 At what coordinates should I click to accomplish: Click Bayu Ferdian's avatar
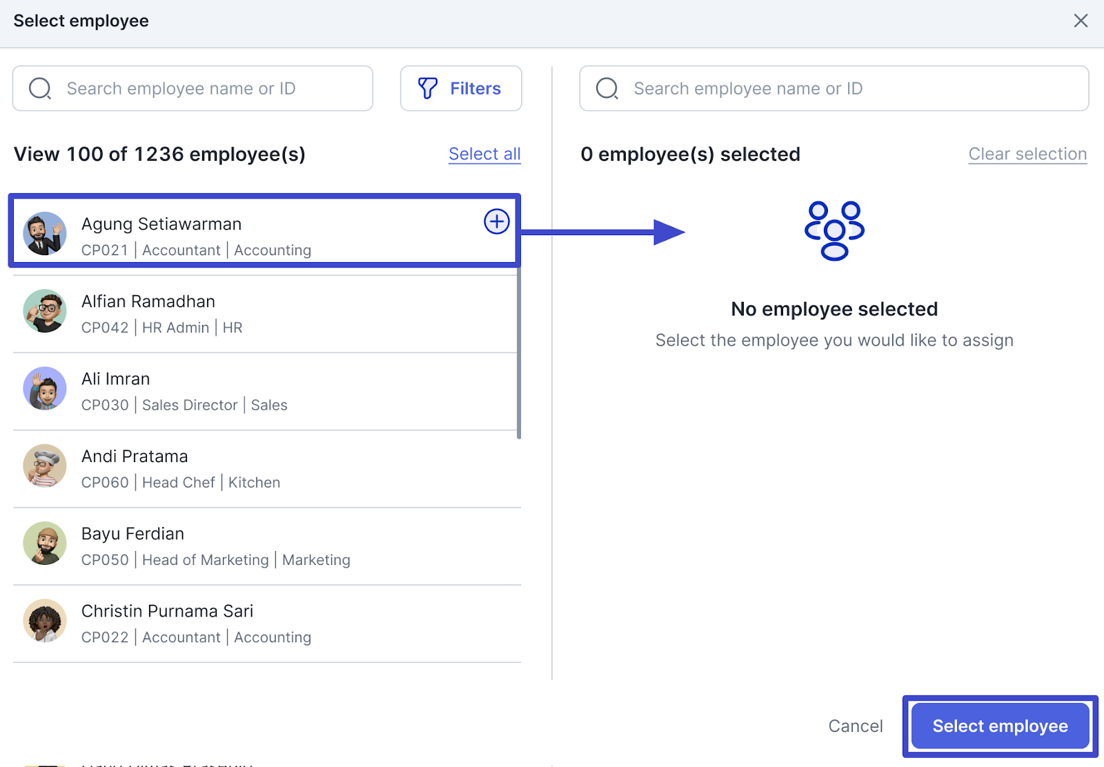(x=45, y=544)
